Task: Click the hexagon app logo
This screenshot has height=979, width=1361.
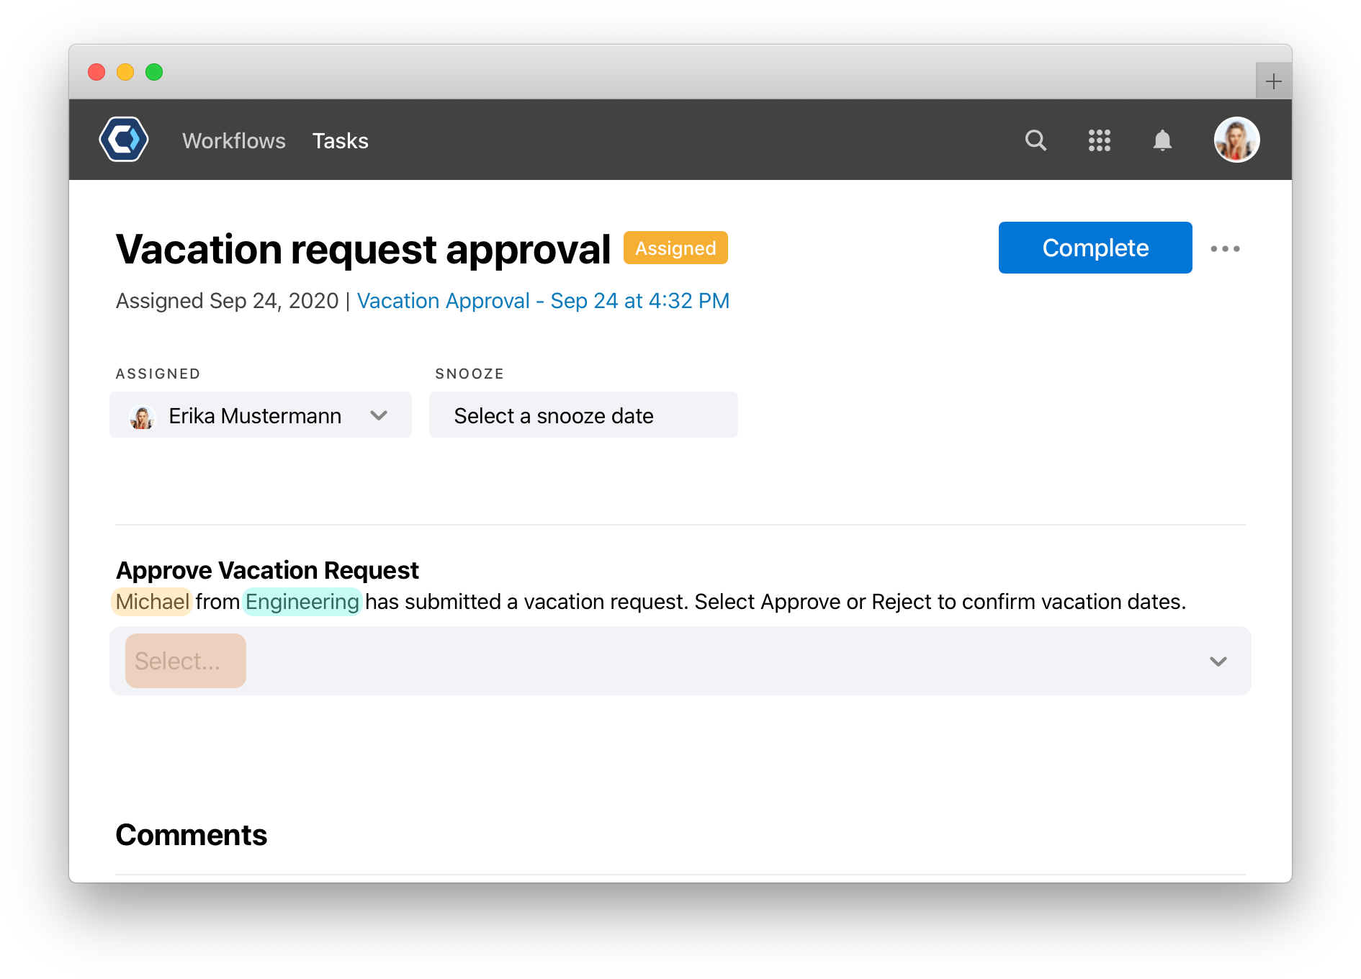Action: [x=124, y=140]
